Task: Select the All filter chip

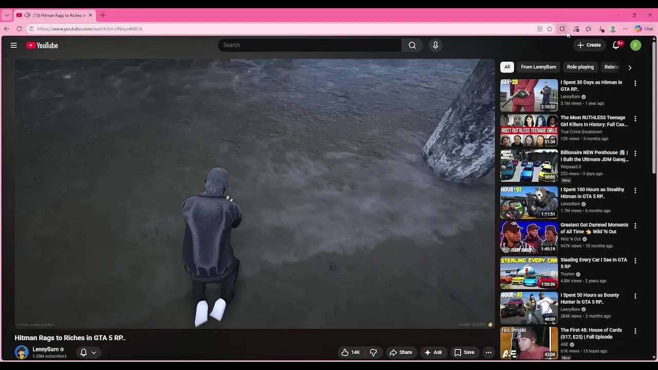Action: pyautogui.click(x=507, y=67)
